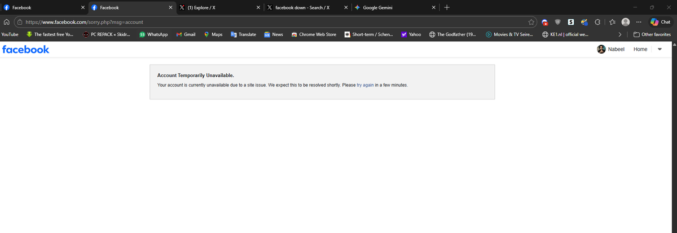Open the Yahoo bookmark
This screenshot has height=233, width=677.
[x=411, y=34]
